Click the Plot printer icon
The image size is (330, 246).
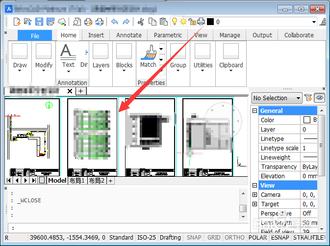click(x=88, y=22)
